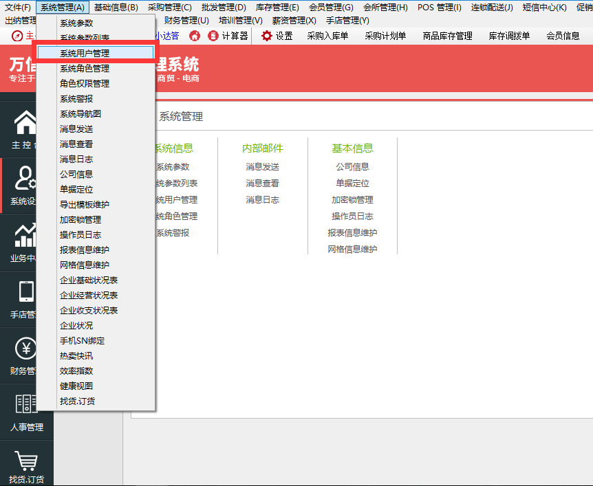Open the POS 管理(I) menu
Screen dimensions: 593x486
[x=440, y=8]
